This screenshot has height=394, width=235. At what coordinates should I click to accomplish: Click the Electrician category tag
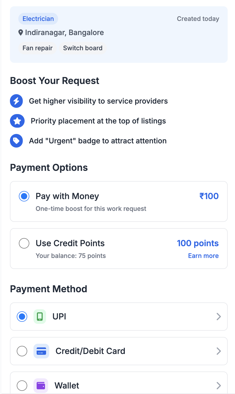[x=38, y=19]
